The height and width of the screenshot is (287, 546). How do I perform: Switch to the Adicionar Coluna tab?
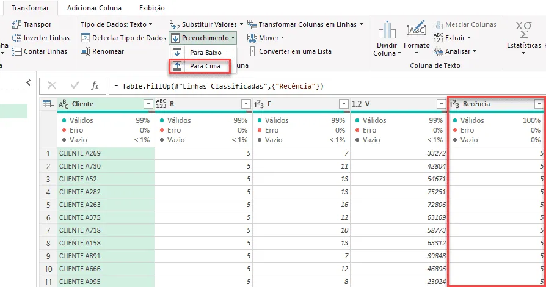(95, 8)
